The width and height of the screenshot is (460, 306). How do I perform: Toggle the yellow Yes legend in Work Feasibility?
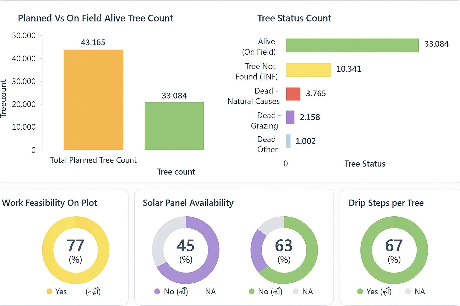(57, 292)
